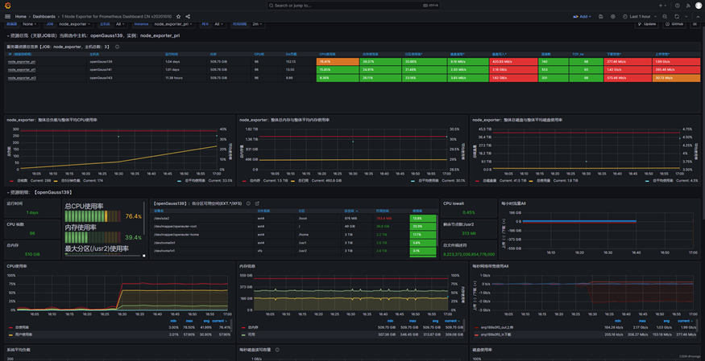Viewport: 705px width, 361px height.
Task: Open the node_exporter JOB variable dropdown
Action: (75, 24)
